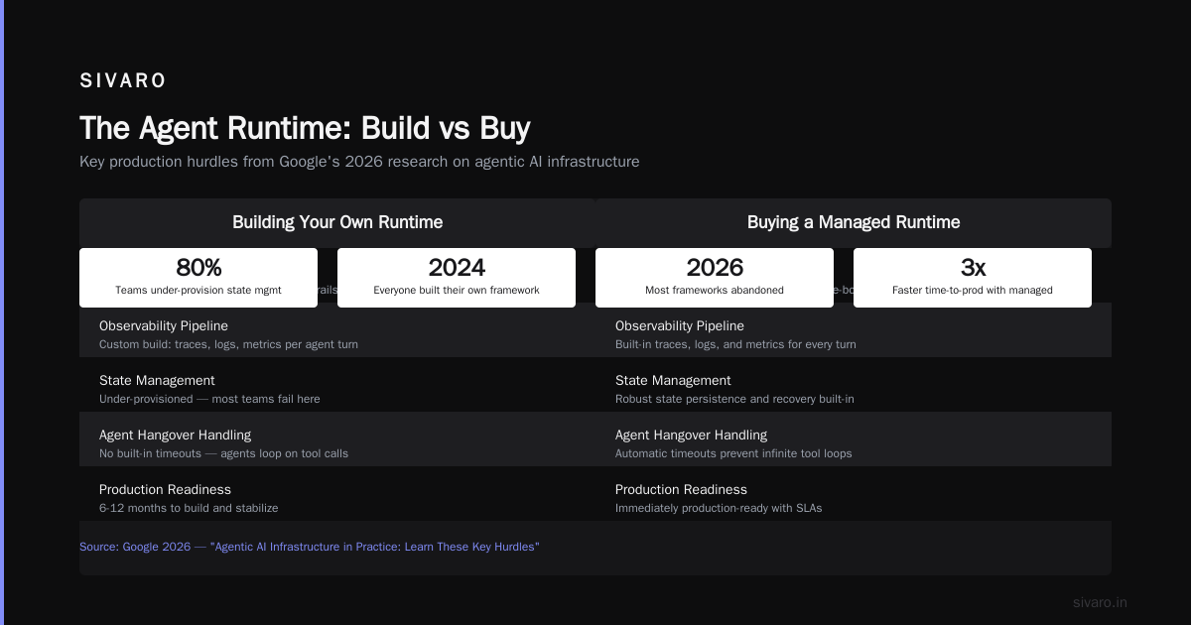Click 'Faster time-to-prod with managed' caption
1191x625 pixels.
pos(973,291)
